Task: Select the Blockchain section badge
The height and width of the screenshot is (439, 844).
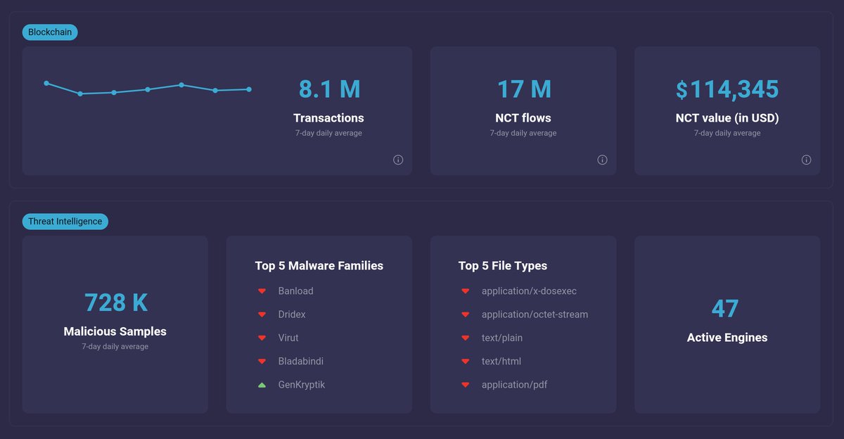Action: click(x=49, y=32)
